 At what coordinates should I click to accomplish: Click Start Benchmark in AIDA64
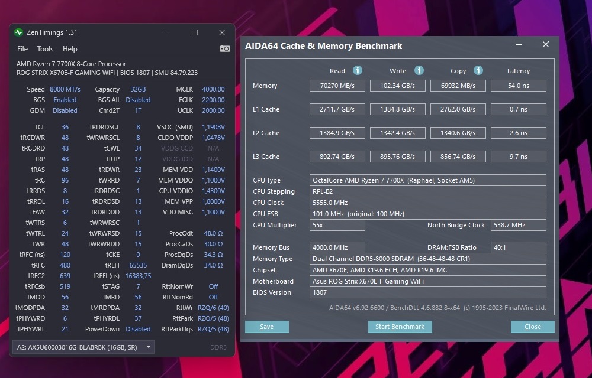(x=400, y=327)
